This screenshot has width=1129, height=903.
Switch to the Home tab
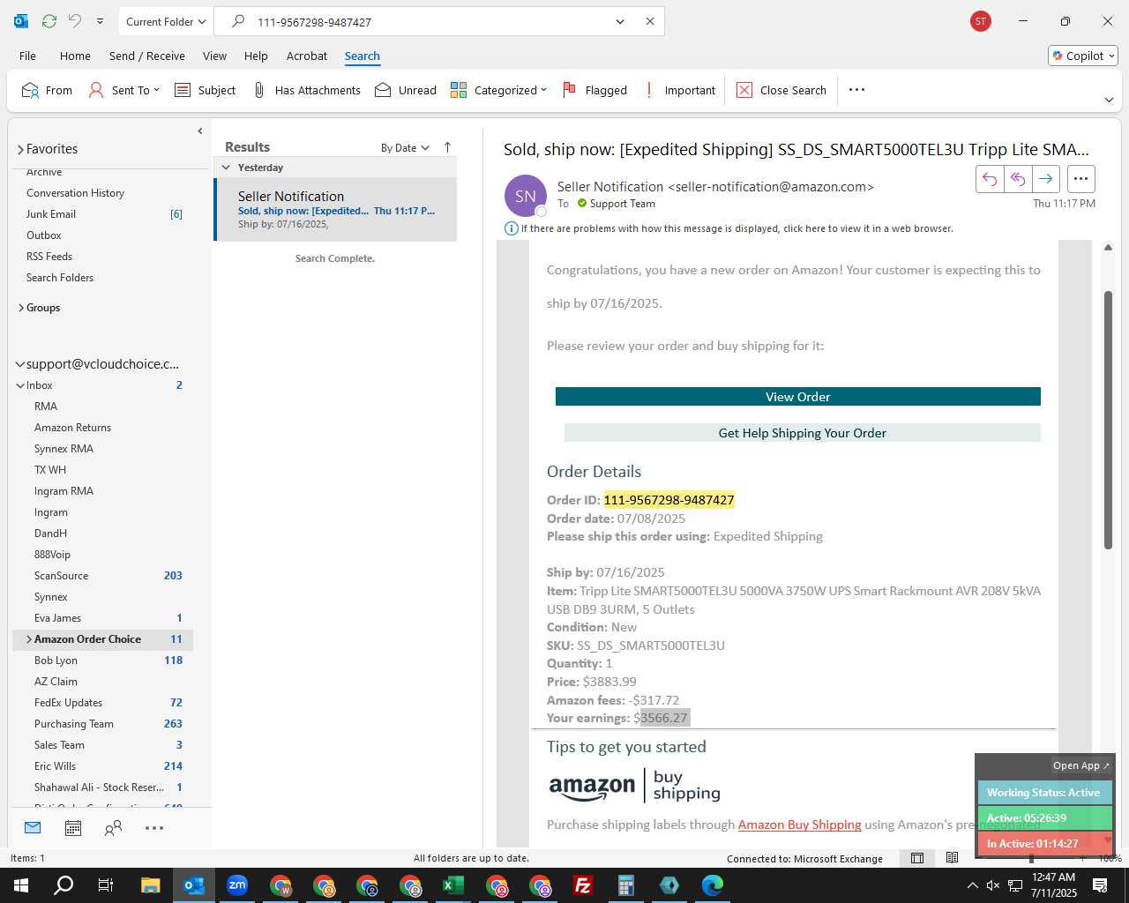tap(75, 56)
